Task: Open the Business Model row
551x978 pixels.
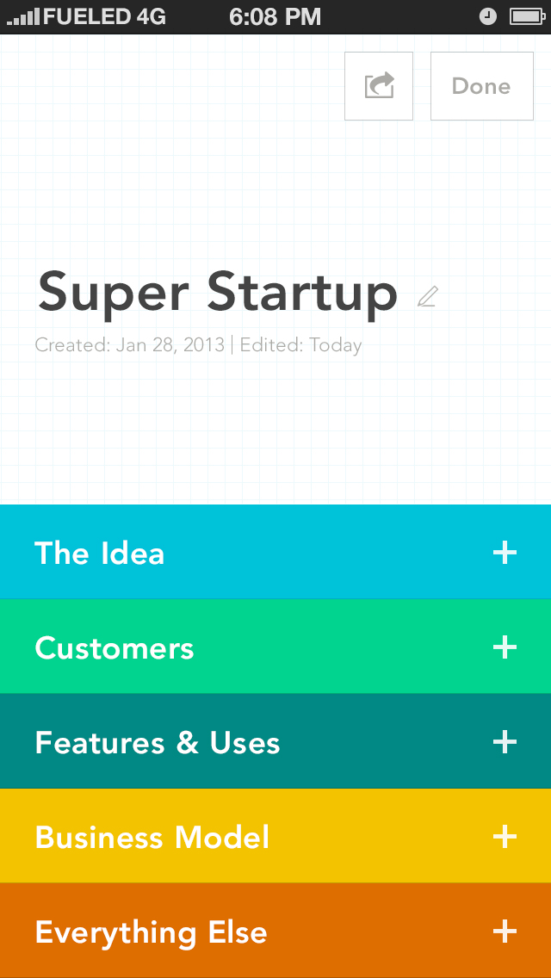Action: 275,836
